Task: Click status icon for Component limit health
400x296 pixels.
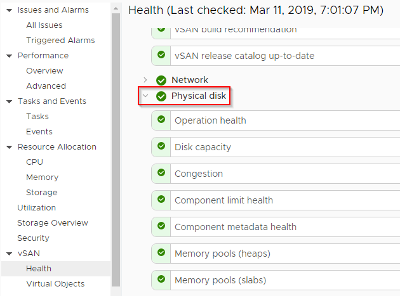Action: click(x=161, y=200)
